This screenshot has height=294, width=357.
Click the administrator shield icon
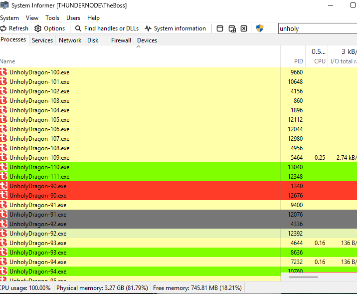[x=260, y=28]
